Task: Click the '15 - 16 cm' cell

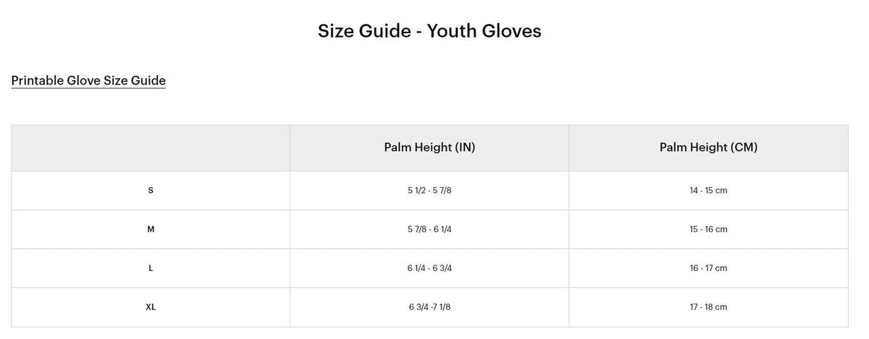Action: (x=708, y=229)
